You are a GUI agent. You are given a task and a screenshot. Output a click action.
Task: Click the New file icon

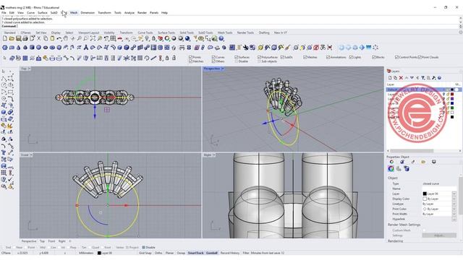(5, 38)
